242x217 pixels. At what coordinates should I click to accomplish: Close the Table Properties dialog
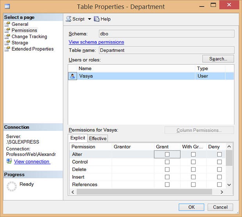pyautogui.click(x=229, y=5)
